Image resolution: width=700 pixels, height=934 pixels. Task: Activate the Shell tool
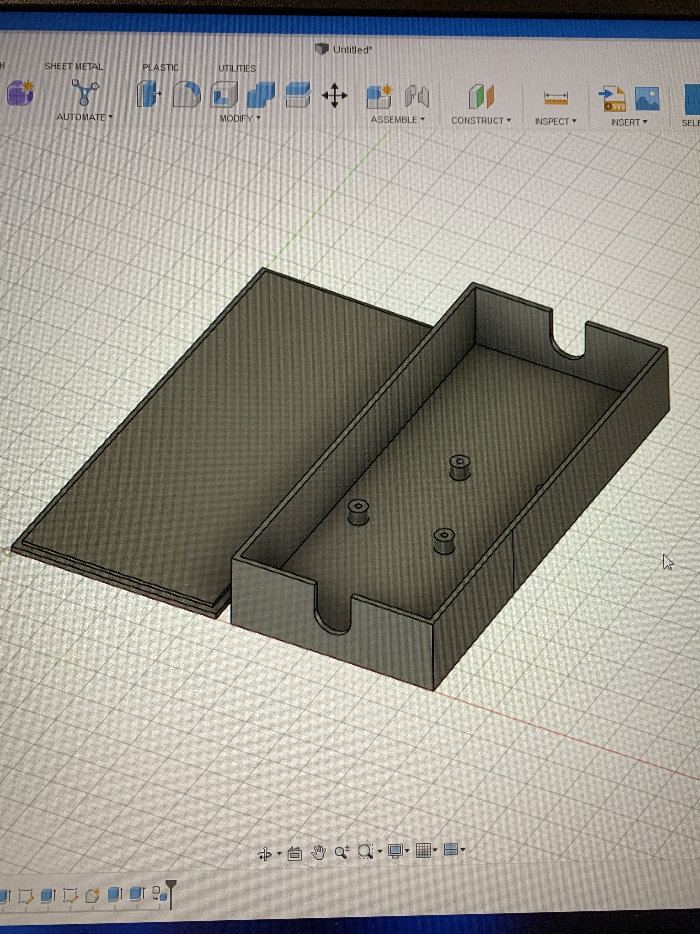(x=224, y=95)
